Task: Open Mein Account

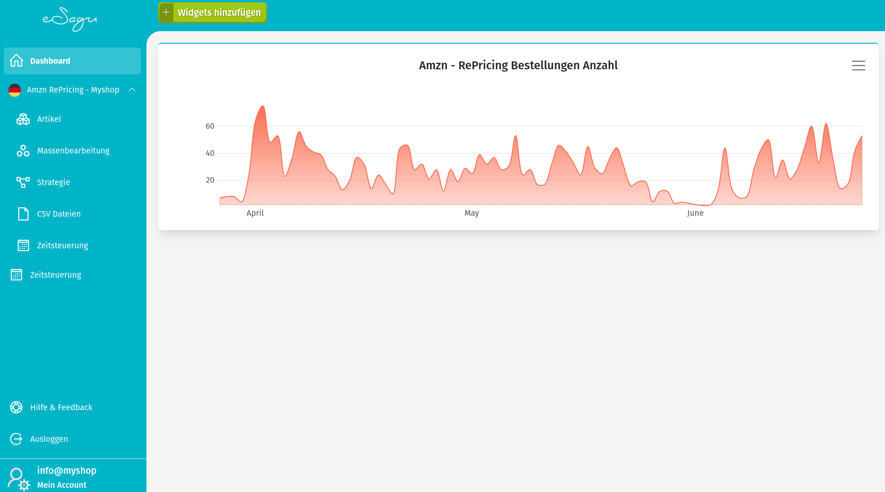Action: click(x=62, y=485)
